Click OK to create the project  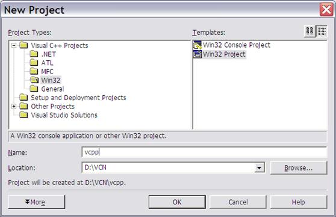click(177, 202)
